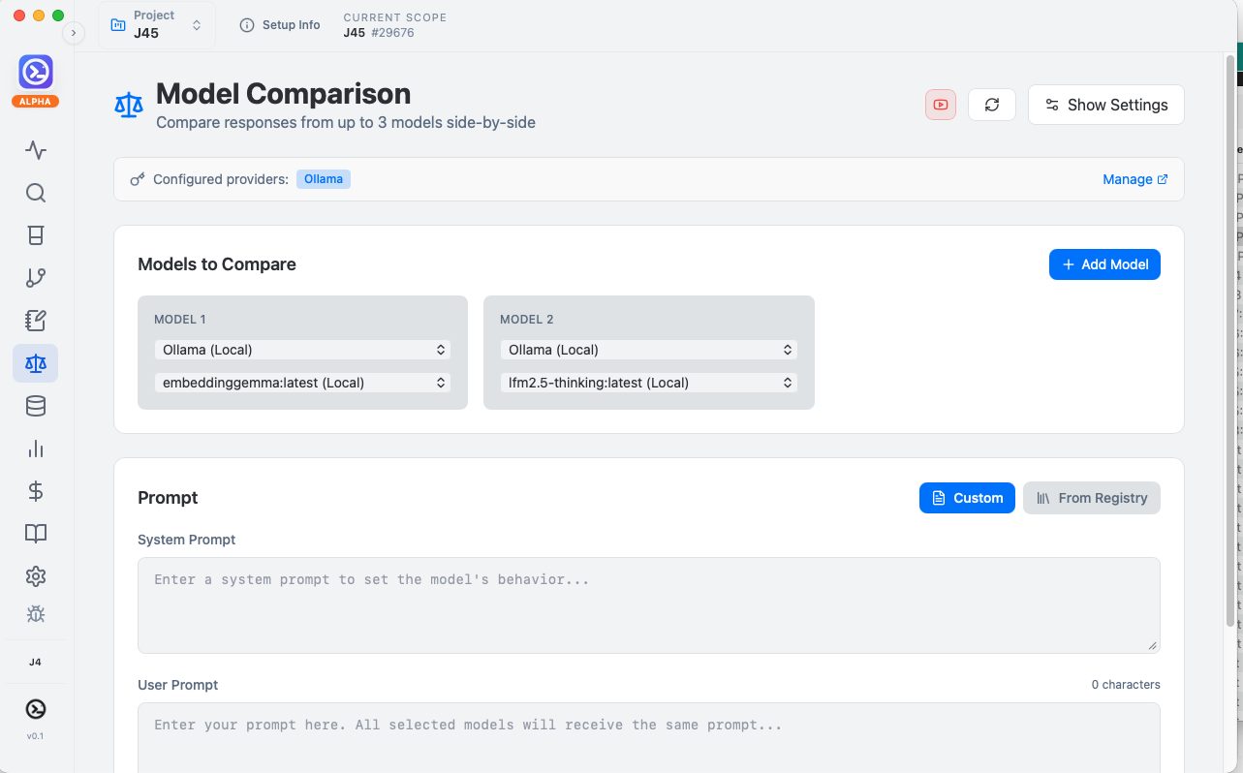This screenshot has width=1243, height=773.
Task: Click the search magnifier sidebar icon
Action: pyautogui.click(x=36, y=193)
